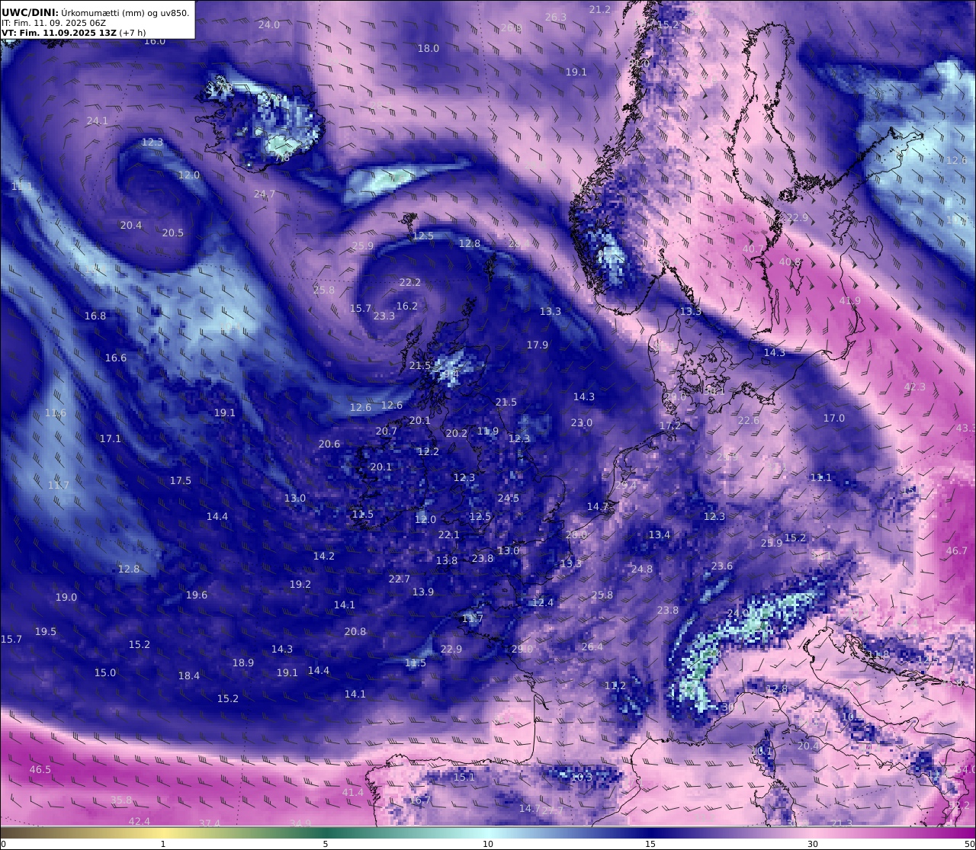The width and height of the screenshot is (976, 850).
Task: Click the UWC/DINI map title text
Action: pos(95,12)
